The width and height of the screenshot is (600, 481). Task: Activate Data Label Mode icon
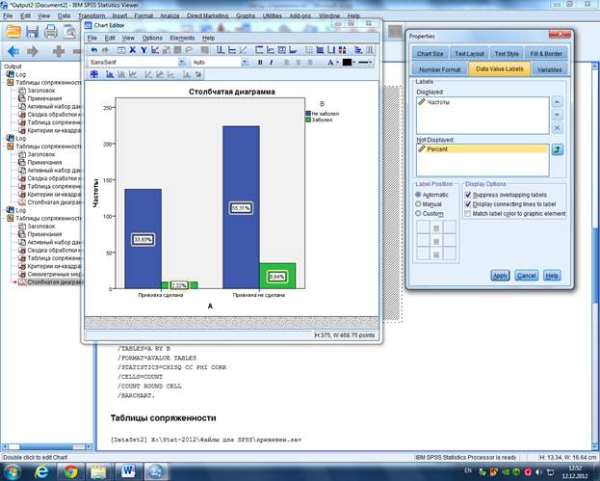(94, 74)
